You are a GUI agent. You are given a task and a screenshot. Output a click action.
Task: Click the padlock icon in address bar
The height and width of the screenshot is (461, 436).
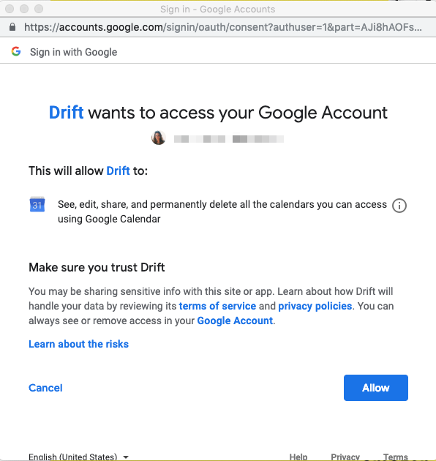click(12, 27)
